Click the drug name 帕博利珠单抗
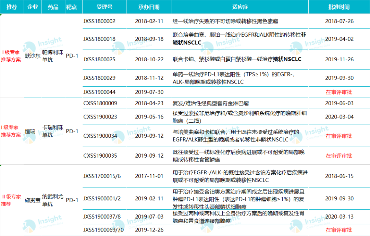This screenshot has width=370, height=236. [x=53, y=56]
